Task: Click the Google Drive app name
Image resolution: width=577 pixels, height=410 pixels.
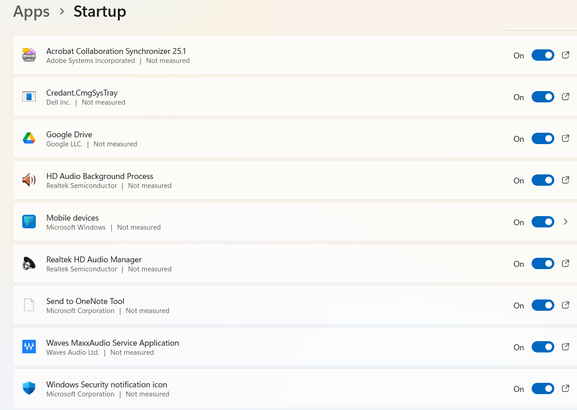Action: 69,135
